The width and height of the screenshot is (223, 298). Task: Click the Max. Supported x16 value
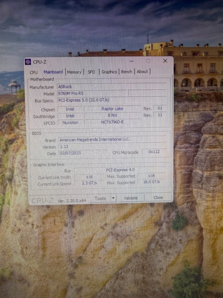(x=151, y=176)
